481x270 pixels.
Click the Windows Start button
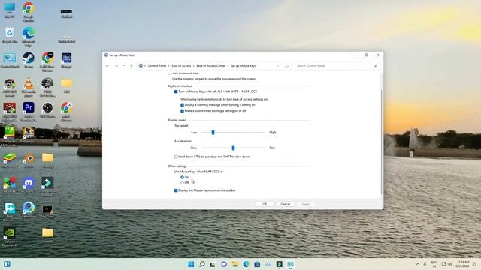191,264
